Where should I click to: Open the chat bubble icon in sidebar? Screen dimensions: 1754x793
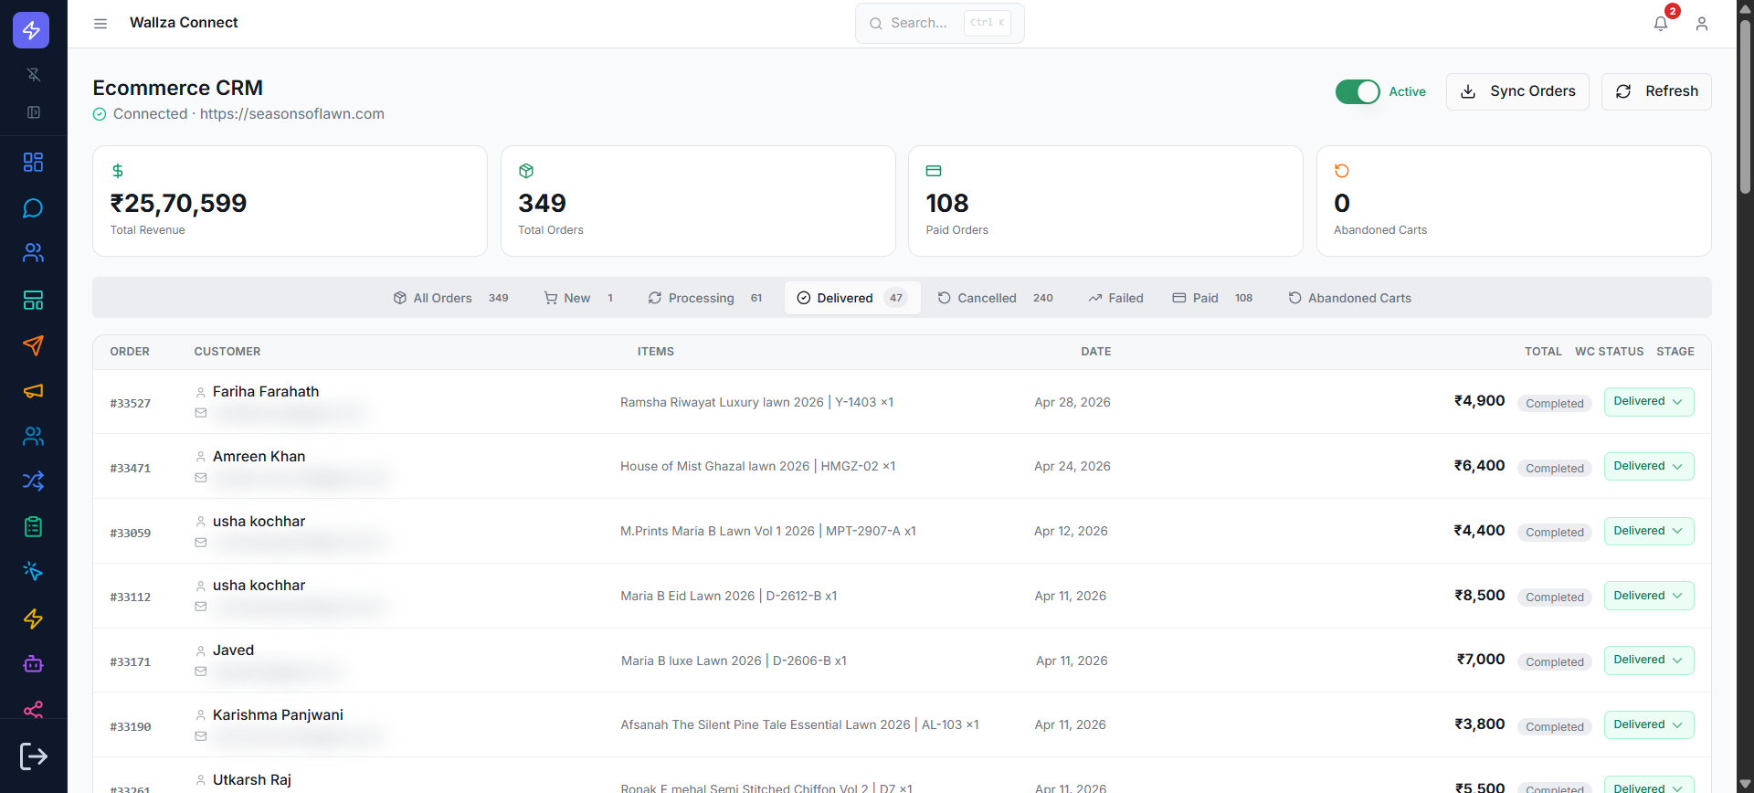click(x=33, y=208)
